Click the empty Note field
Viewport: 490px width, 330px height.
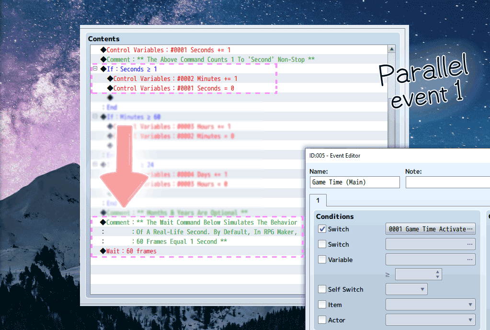[450, 182]
